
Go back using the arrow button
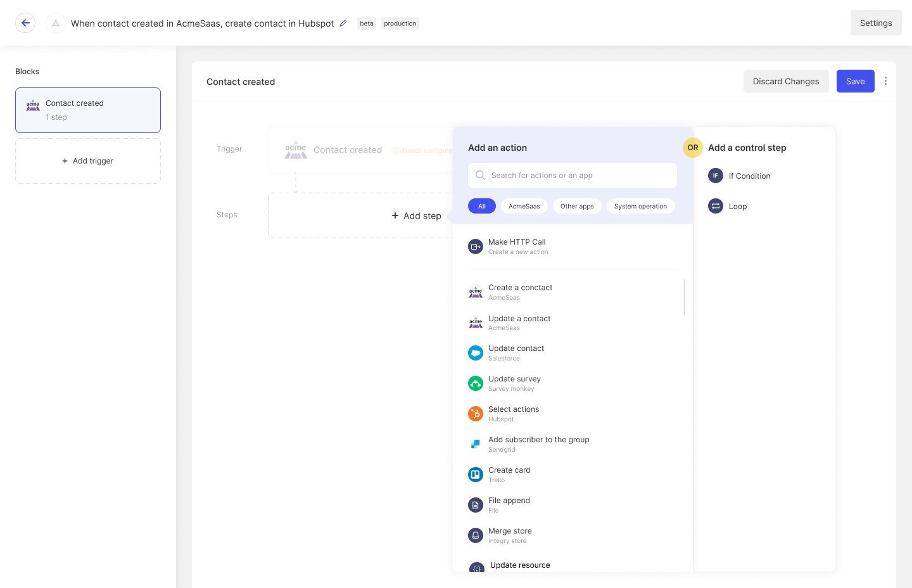click(x=25, y=23)
